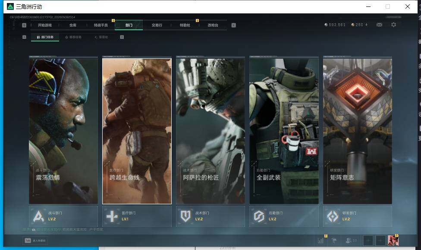This screenshot has width=421, height=250.
Task: Click the first empty squad slot plus
Action: pos(368,241)
